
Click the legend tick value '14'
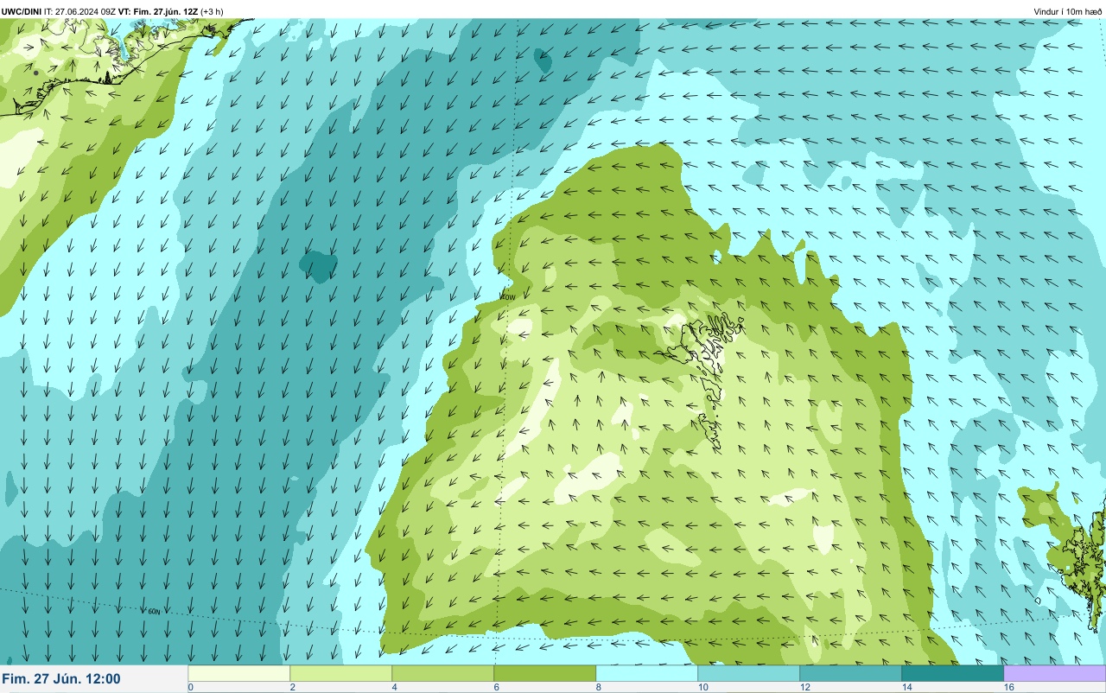click(906, 687)
